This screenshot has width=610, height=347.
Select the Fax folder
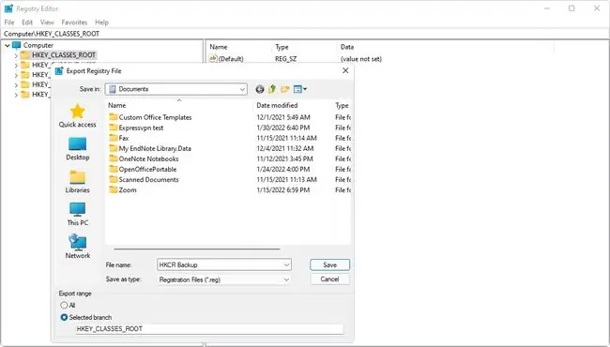118,138
